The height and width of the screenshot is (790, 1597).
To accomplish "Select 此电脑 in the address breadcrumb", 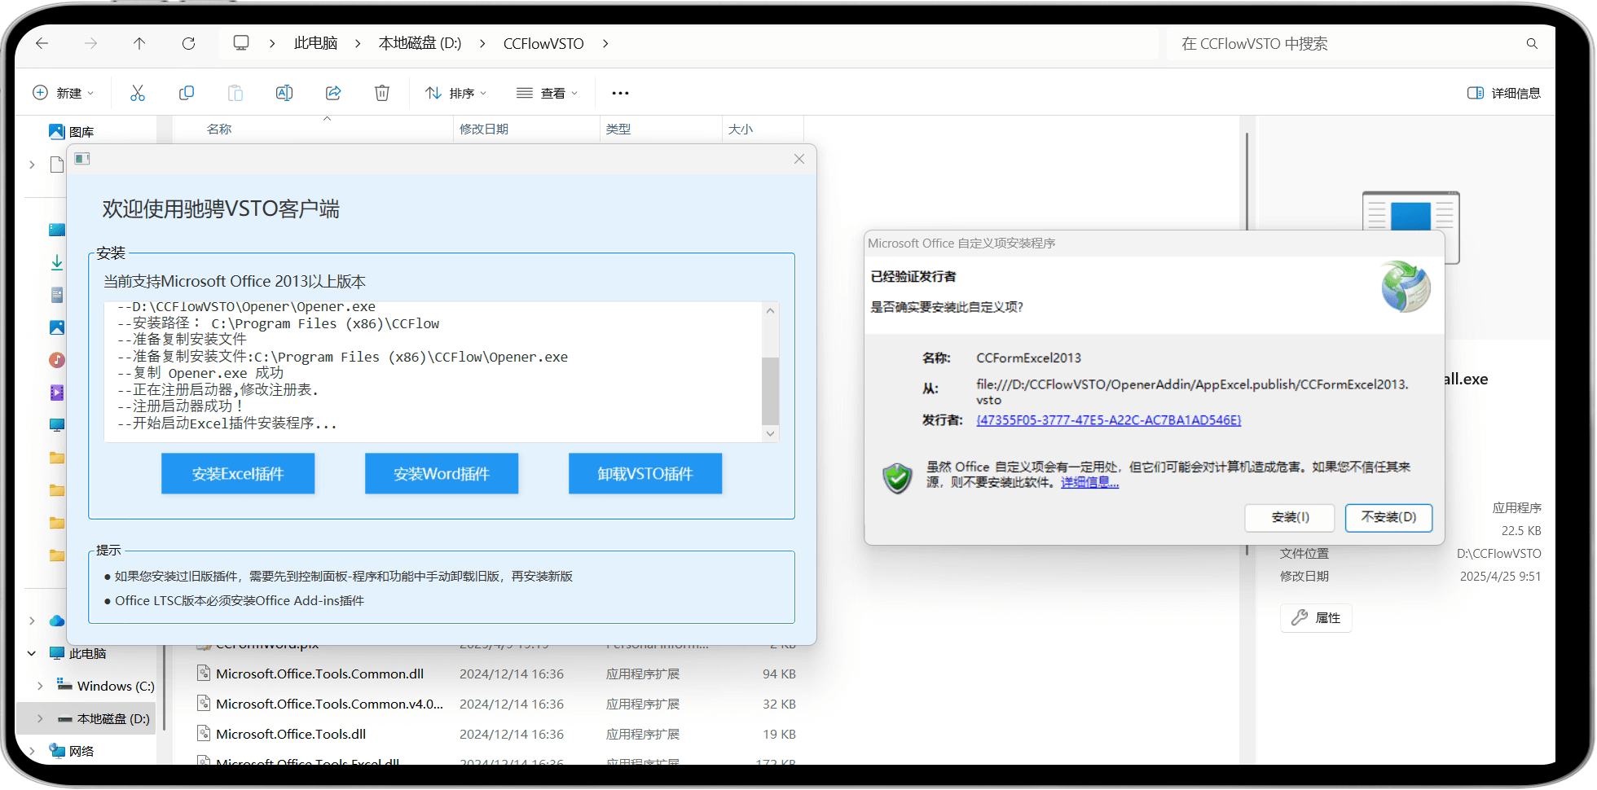I will (316, 43).
